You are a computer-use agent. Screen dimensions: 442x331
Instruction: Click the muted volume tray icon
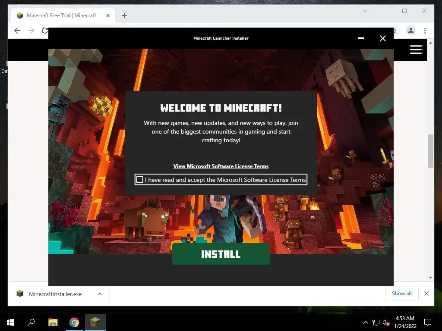click(x=386, y=322)
